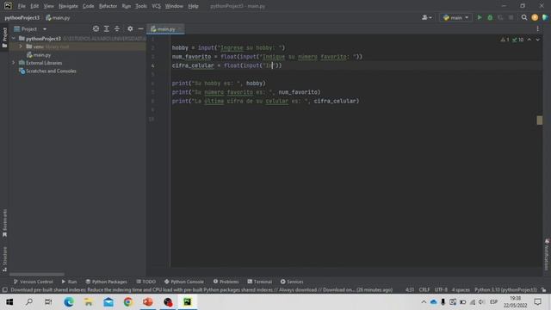Open File Explorer from the taskbar
The width and height of the screenshot is (551, 310).
tap(88, 302)
